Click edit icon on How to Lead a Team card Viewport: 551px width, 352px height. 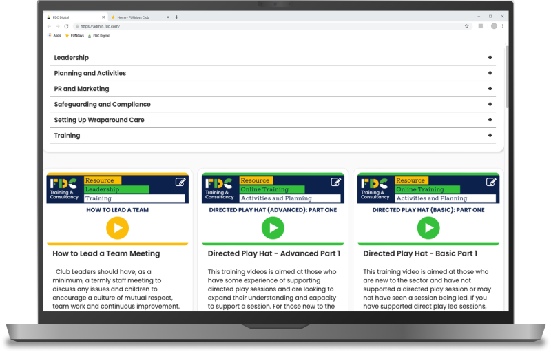(x=180, y=182)
